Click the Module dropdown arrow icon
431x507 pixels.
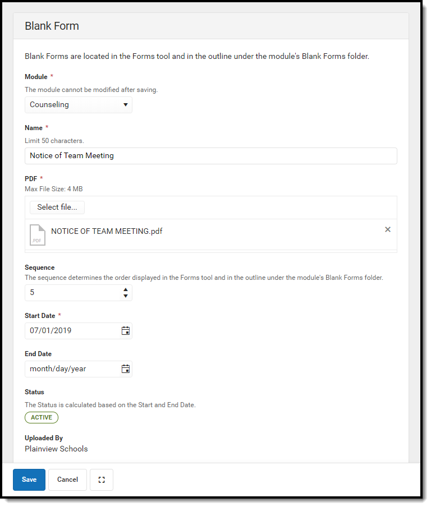pyautogui.click(x=126, y=105)
